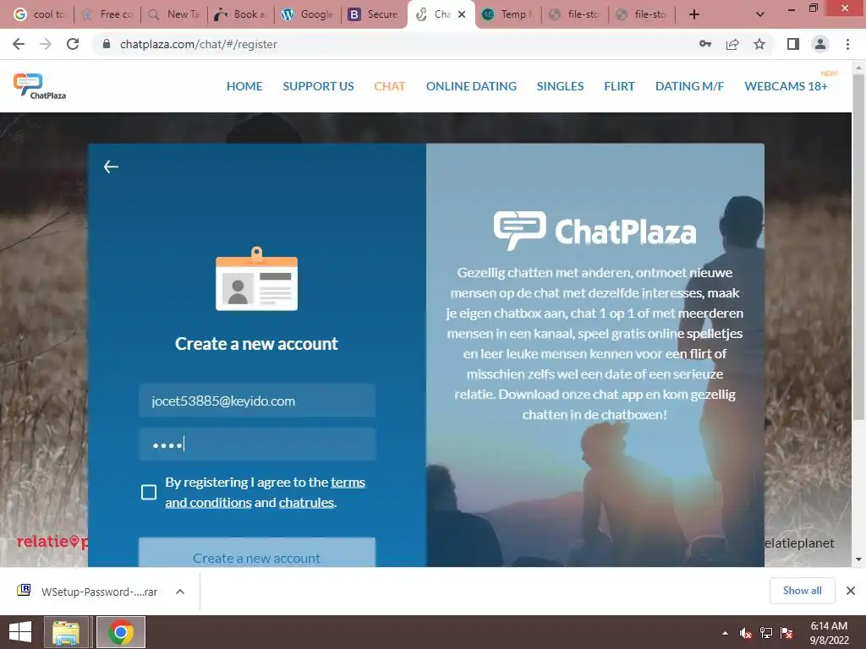The image size is (866, 649).
Task: Switch to the New Tab tab
Action: point(174,14)
